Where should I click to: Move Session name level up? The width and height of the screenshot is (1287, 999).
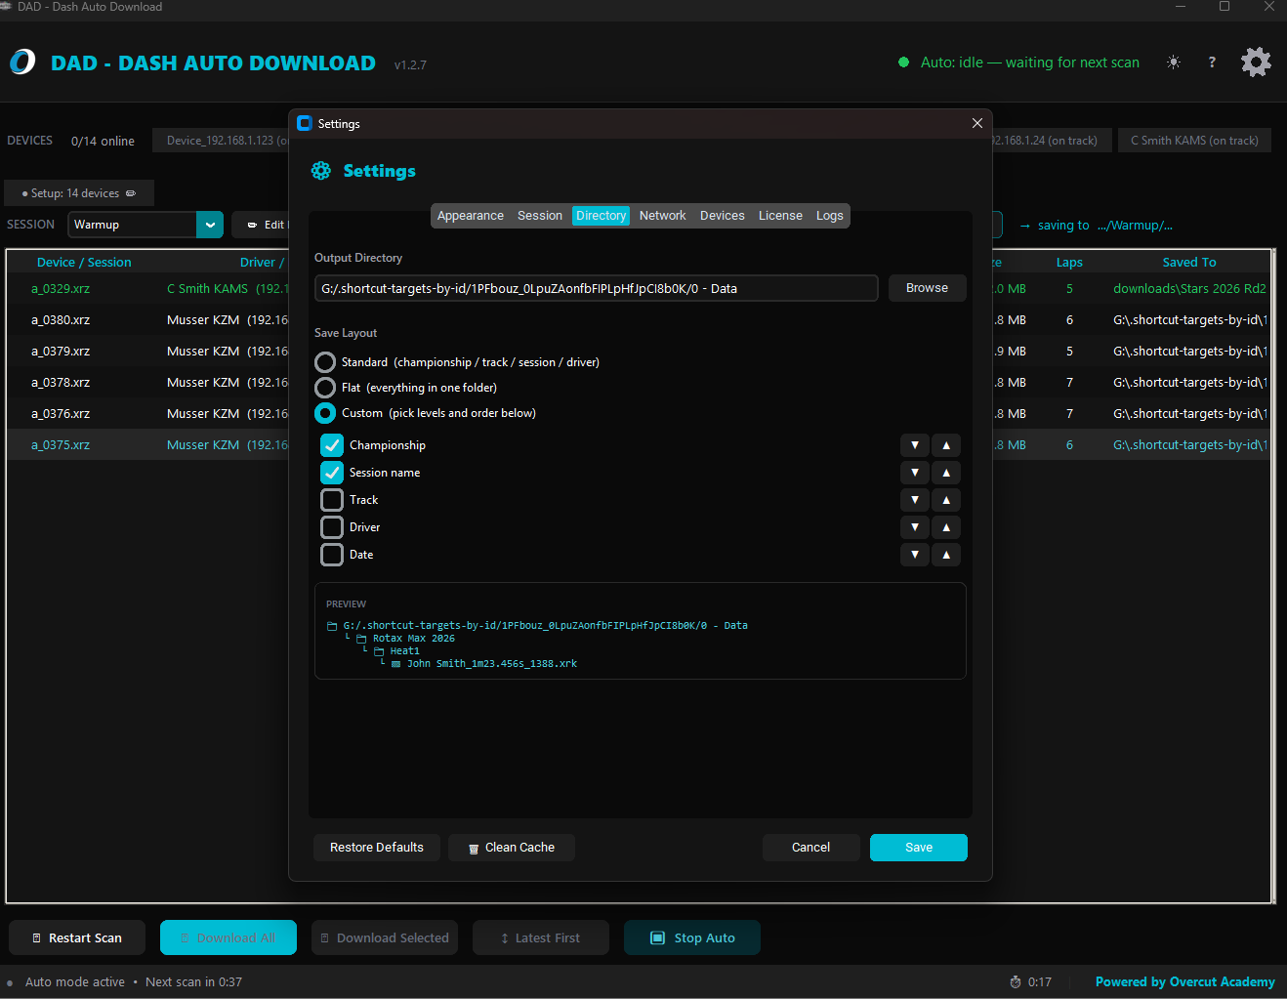(x=946, y=473)
